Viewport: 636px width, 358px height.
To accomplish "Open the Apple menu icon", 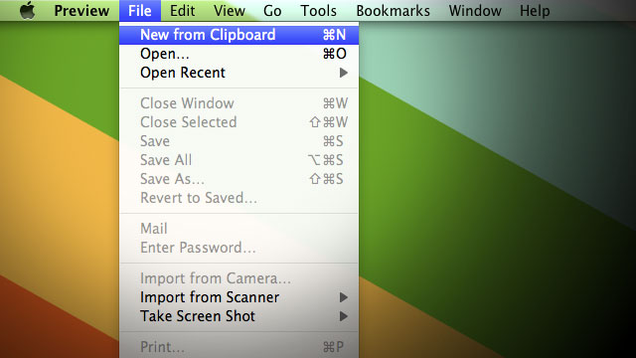I will pos(27,10).
